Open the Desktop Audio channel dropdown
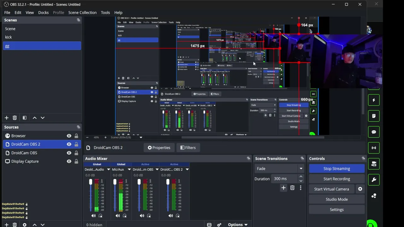Image resolution: width=404 pixels, height=227 pixels. coord(108,170)
